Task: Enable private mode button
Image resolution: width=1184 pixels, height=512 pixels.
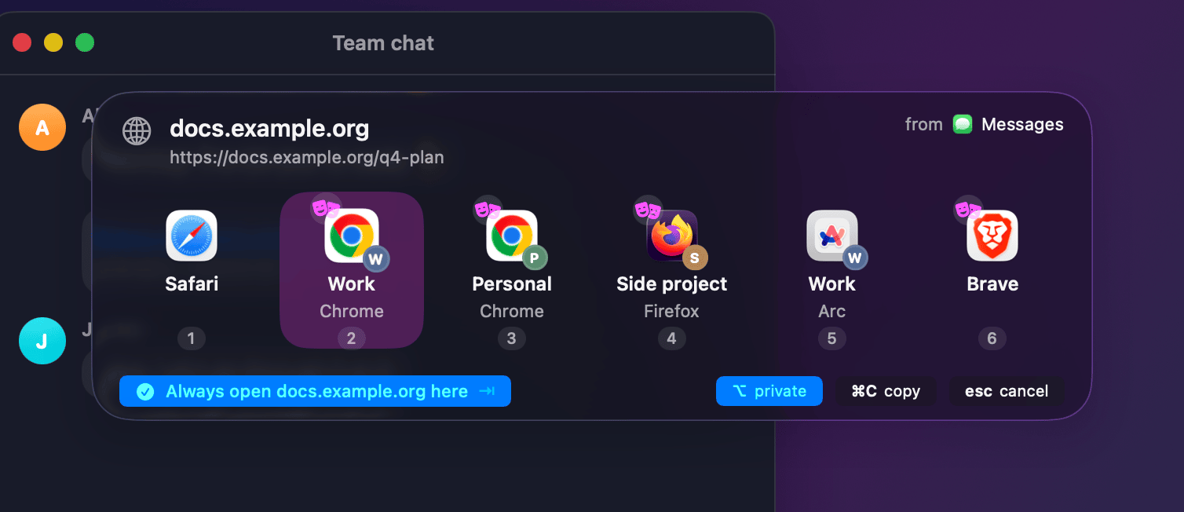Action: point(769,391)
